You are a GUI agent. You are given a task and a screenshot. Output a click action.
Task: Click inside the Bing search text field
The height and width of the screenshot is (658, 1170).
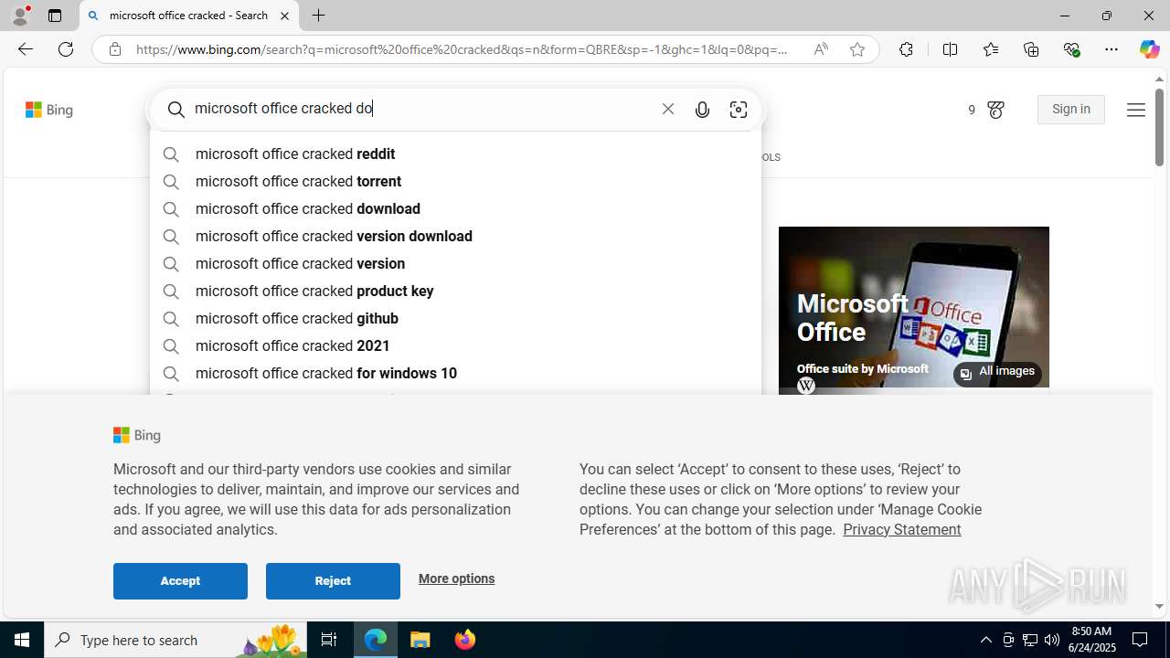tap(420, 109)
